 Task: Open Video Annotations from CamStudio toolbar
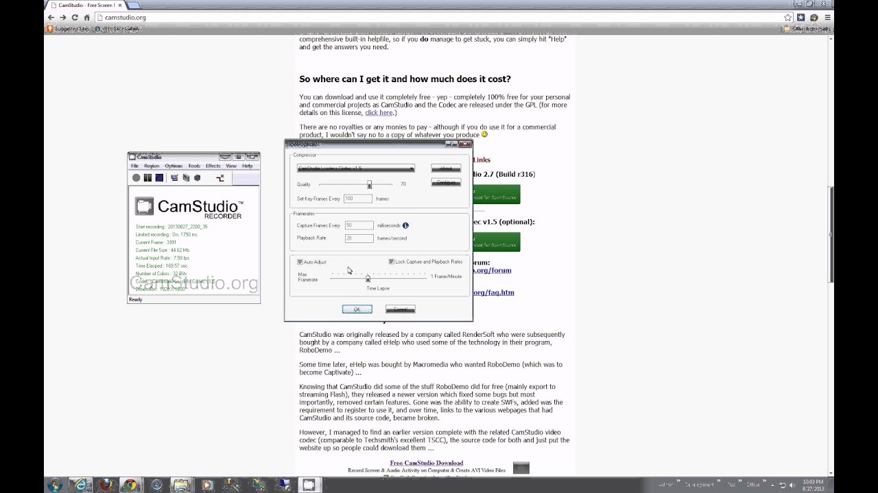[x=198, y=178]
